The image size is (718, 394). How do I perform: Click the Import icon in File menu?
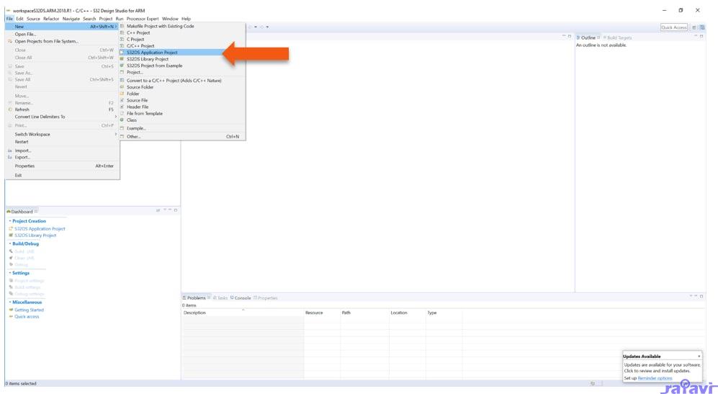tap(10, 151)
